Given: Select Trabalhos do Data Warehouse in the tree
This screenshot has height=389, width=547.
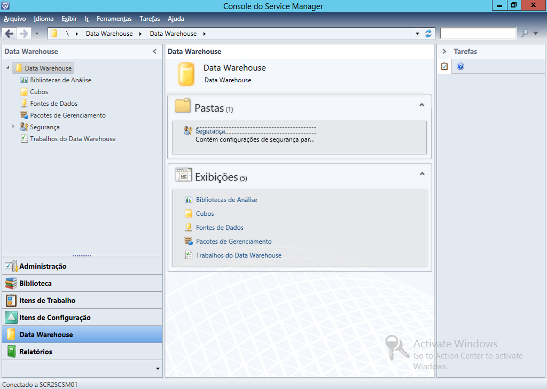Looking at the screenshot, I should [x=73, y=139].
